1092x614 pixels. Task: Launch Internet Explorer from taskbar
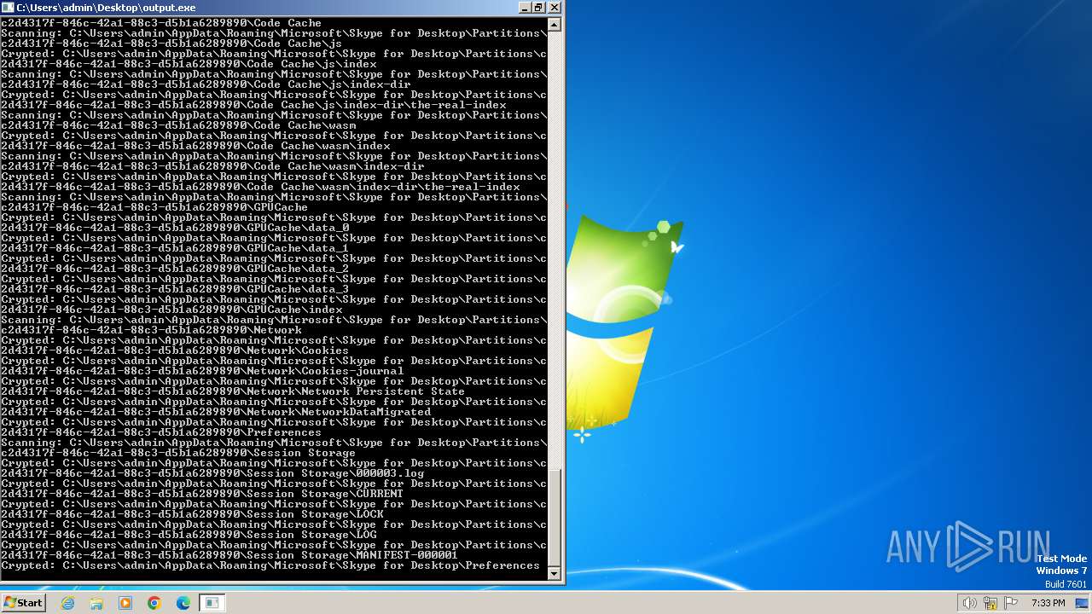coord(68,603)
